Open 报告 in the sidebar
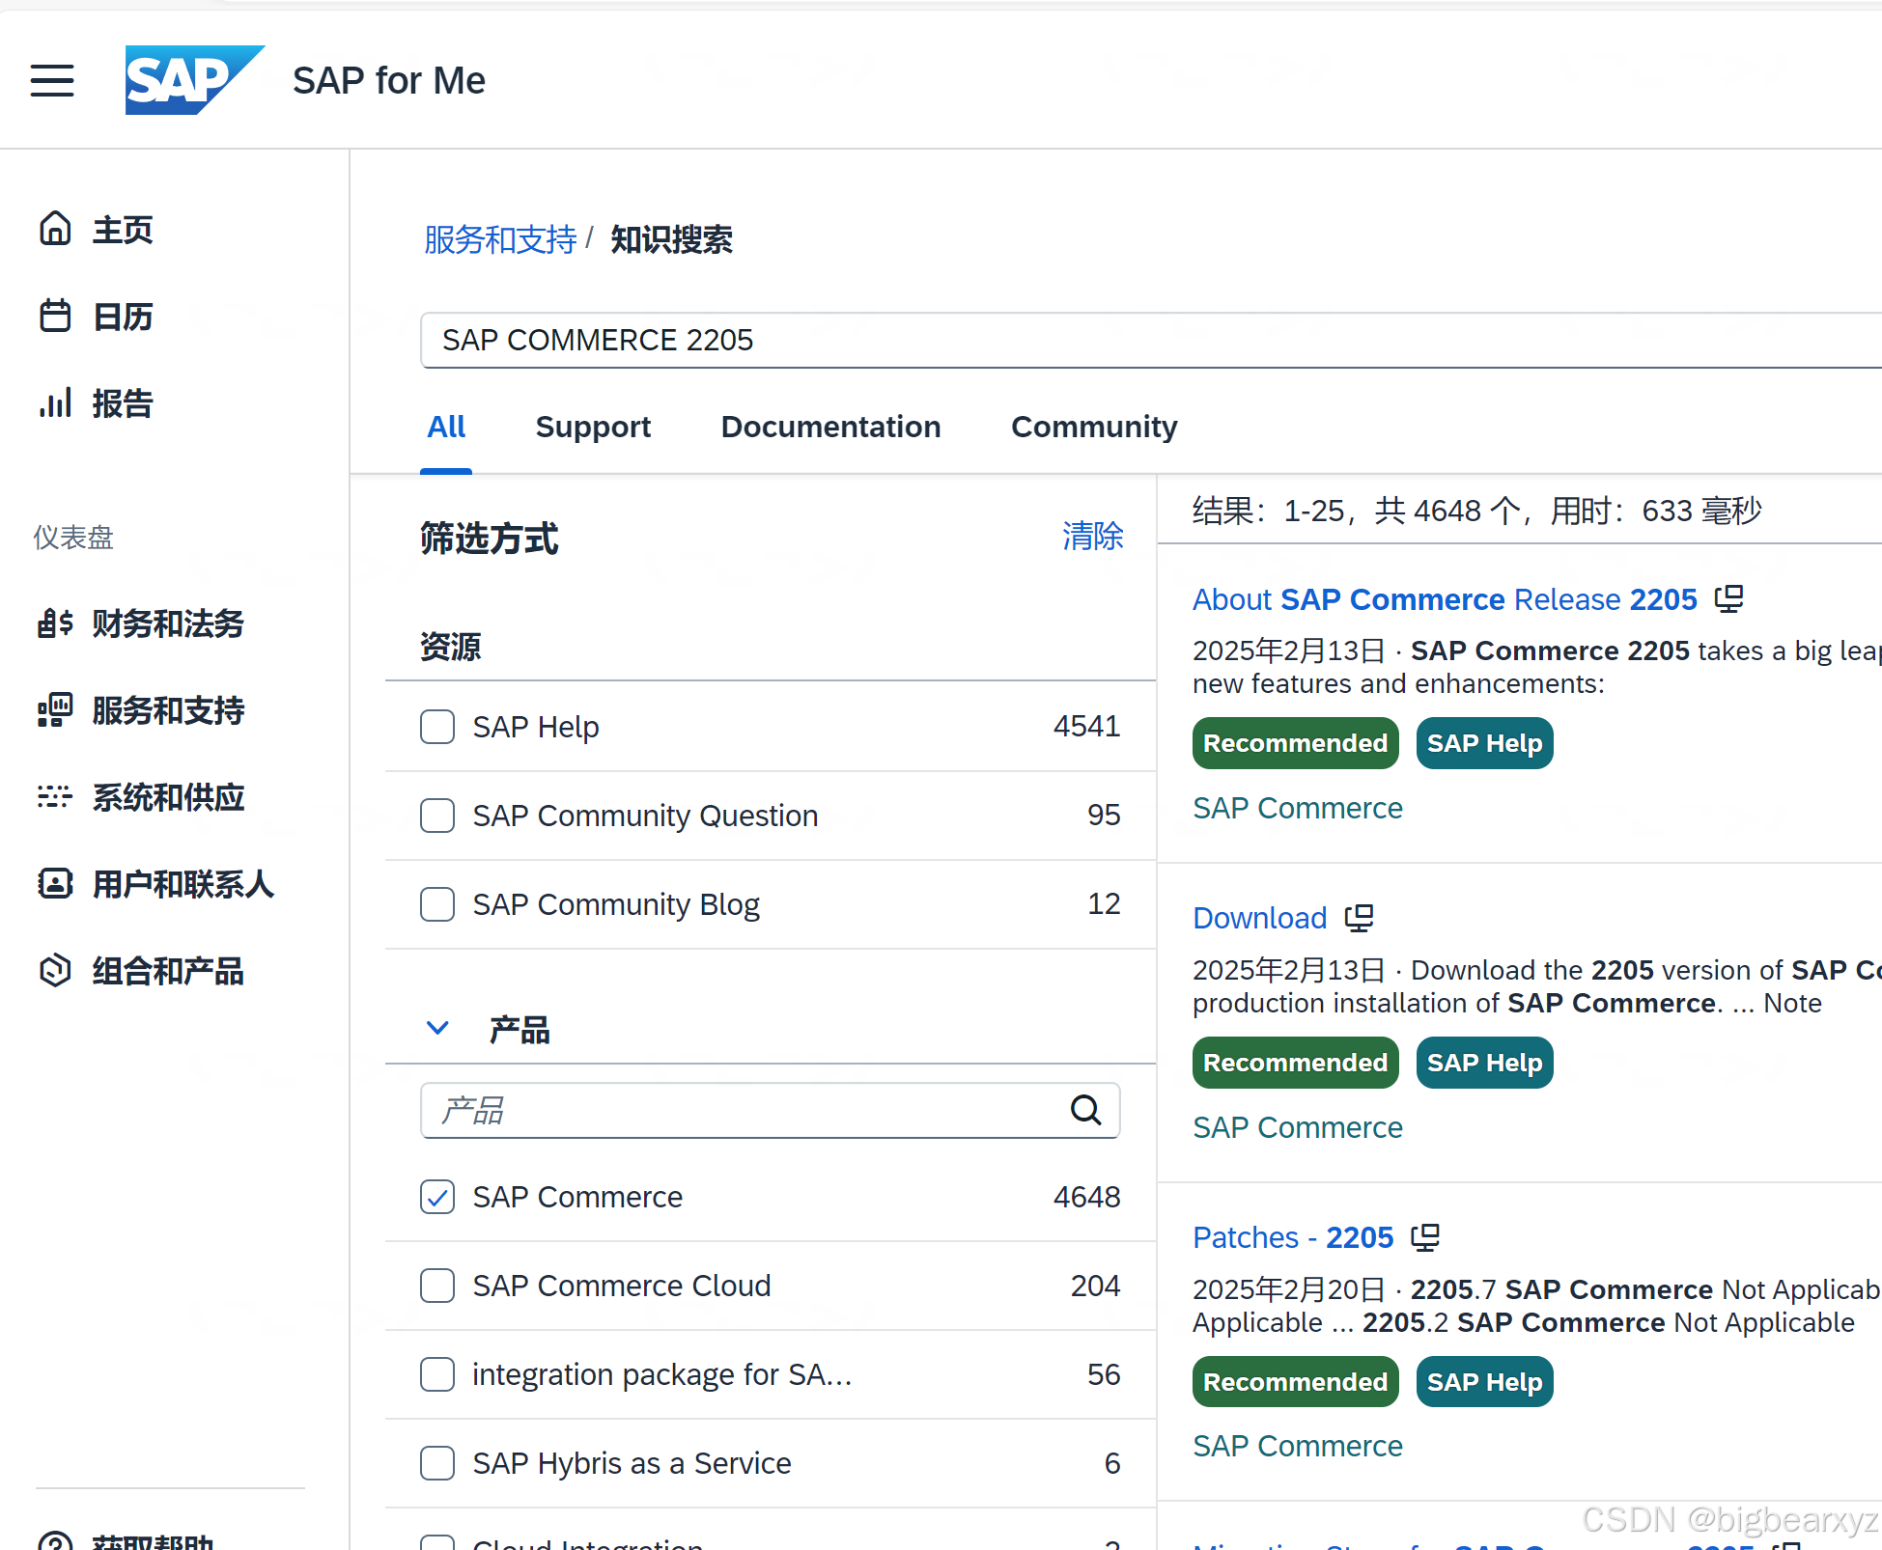 [x=123, y=403]
